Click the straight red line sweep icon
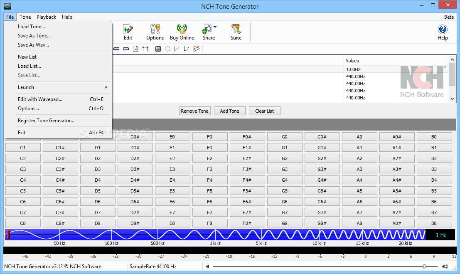This screenshot has height=274, width=460. point(177,49)
